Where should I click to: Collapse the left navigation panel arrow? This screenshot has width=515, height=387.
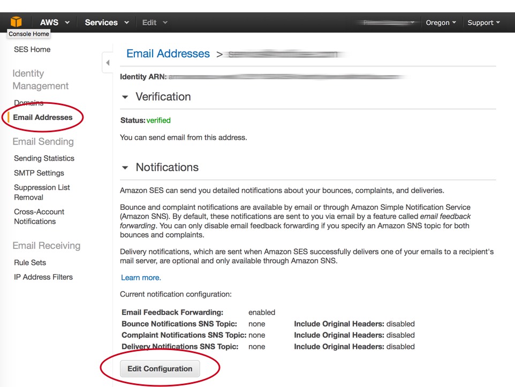pos(108,63)
